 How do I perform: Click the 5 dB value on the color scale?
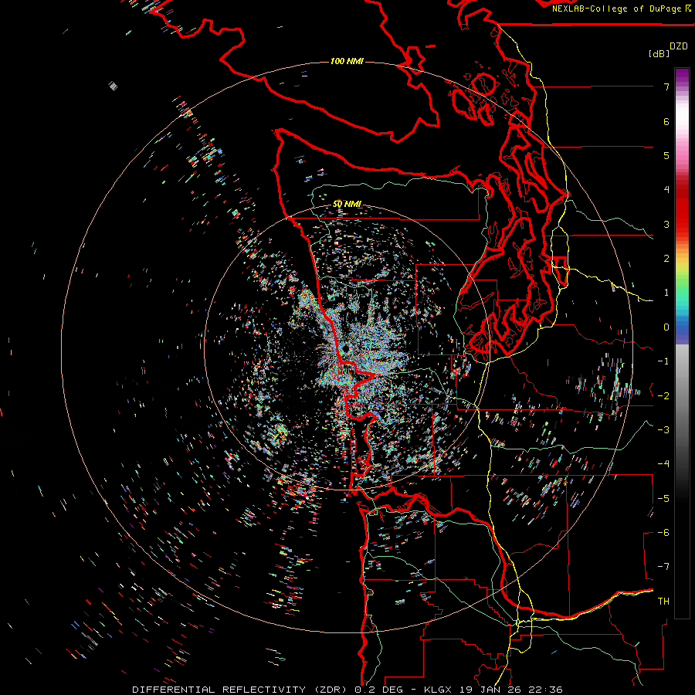tap(666, 155)
